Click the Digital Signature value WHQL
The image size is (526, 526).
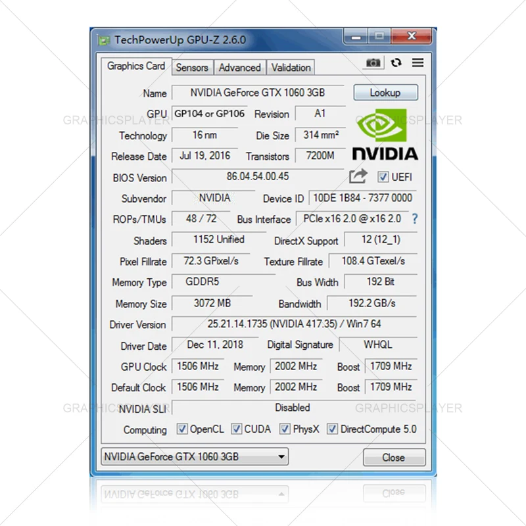(x=378, y=345)
